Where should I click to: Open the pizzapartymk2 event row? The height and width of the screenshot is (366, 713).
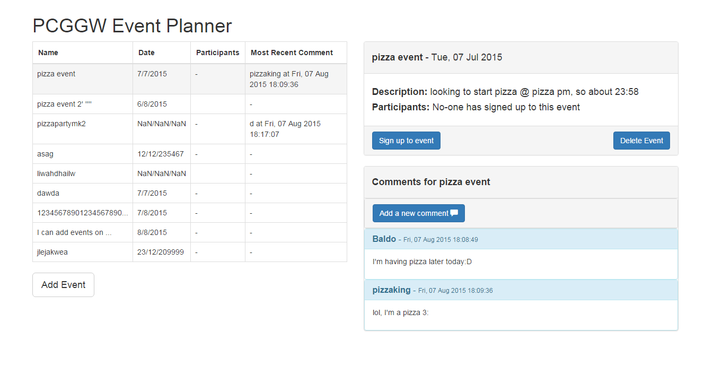[61, 124]
